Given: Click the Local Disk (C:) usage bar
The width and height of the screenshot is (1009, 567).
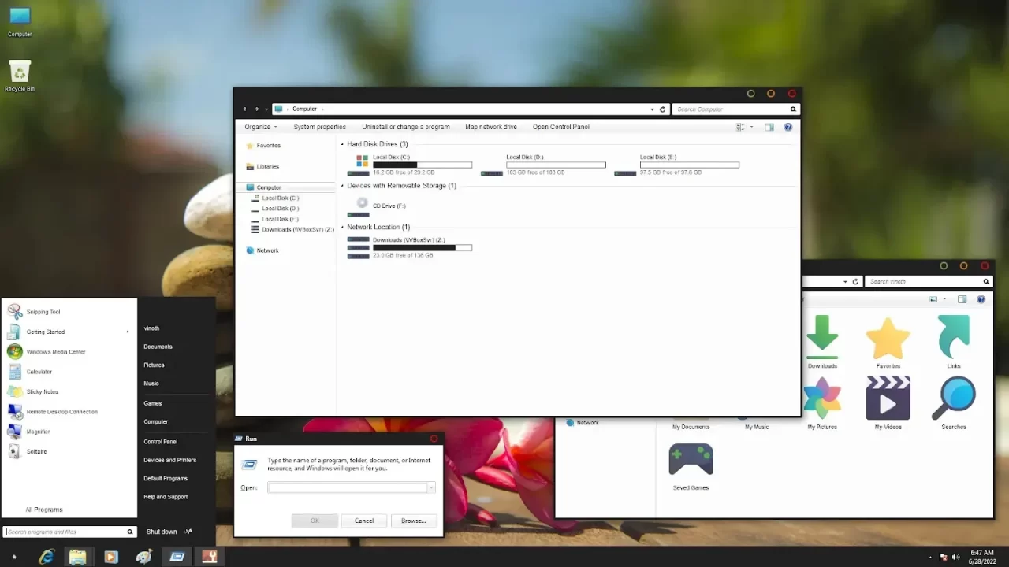Looking at the screenshot, I should tap(422, 165).
